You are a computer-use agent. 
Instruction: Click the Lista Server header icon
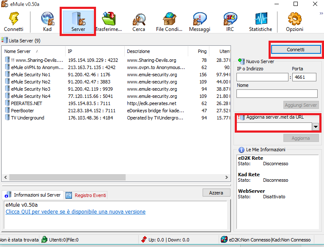(5, 40)
